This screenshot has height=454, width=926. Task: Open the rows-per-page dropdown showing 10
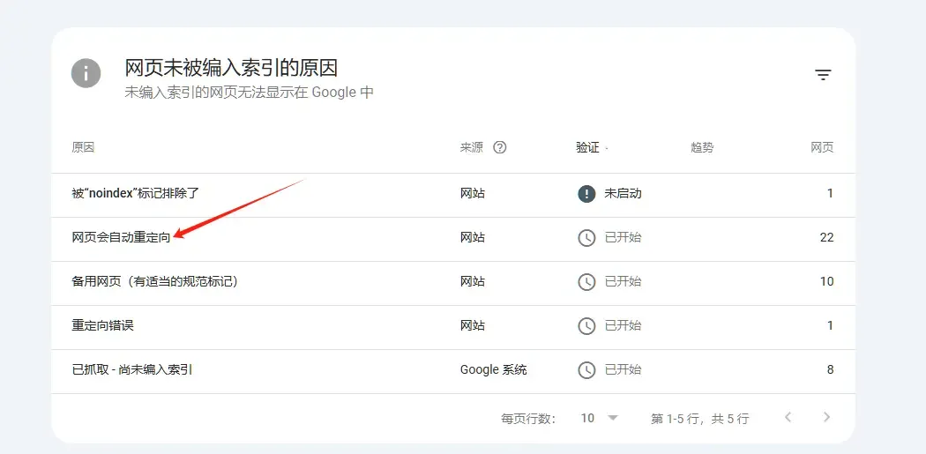pyautogui.click(x=599, y=418)
